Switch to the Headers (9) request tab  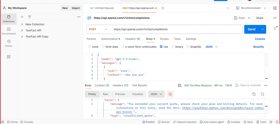(x=132, y=39)
